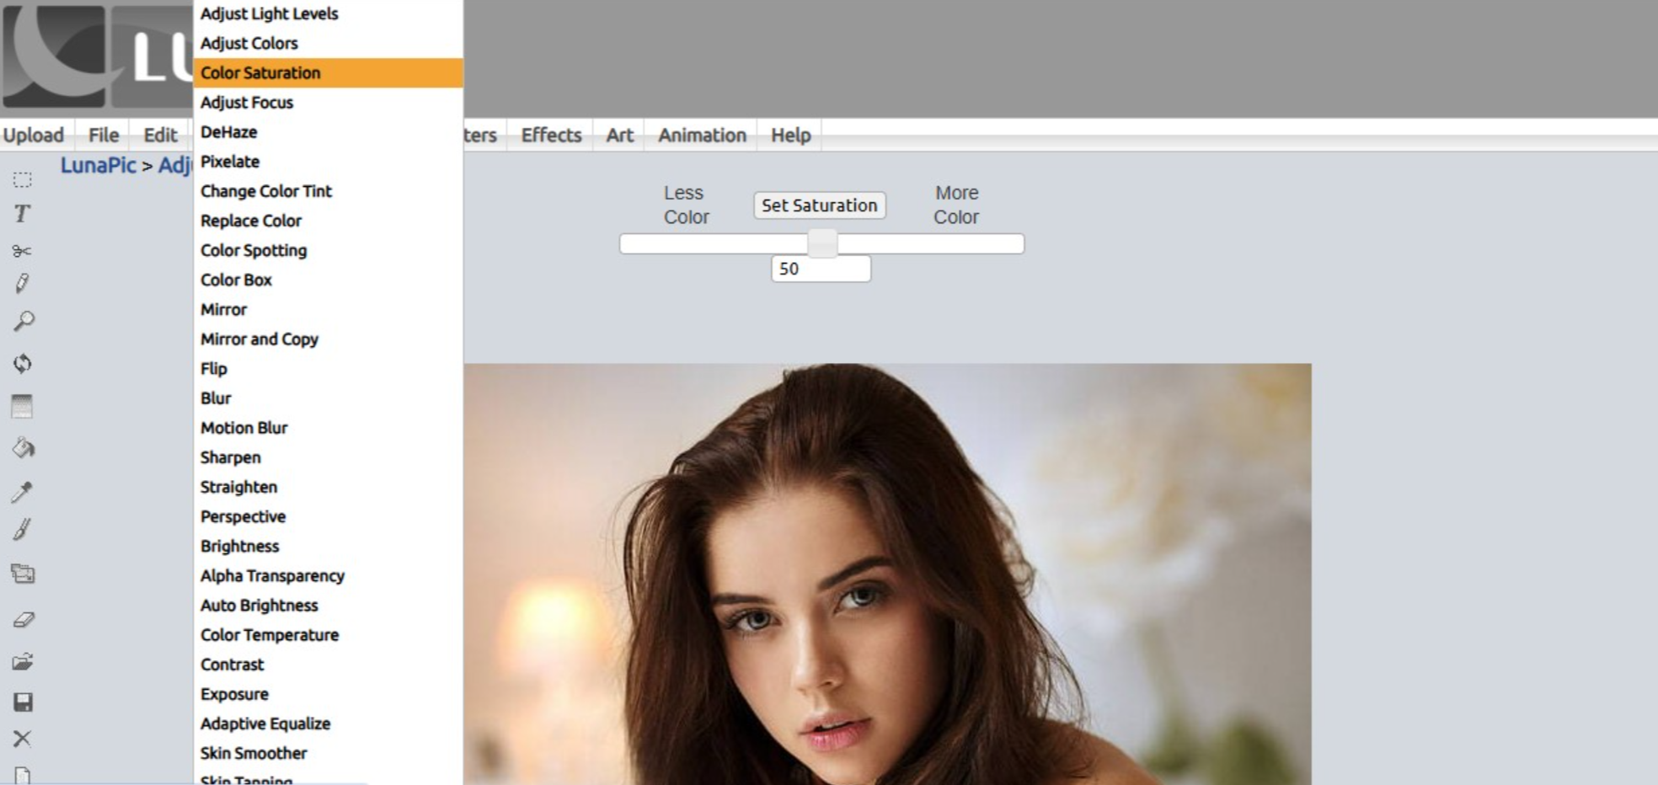Activate the Zoom magnifier tool

(x=23, y=320)
